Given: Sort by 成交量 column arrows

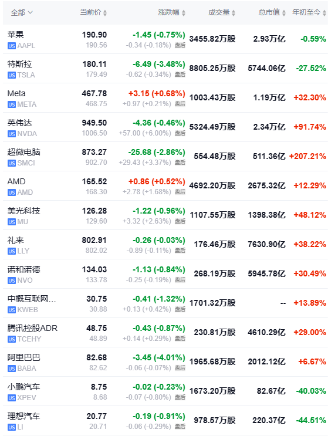Looking at the screenshot, I should [x=234, y=13].
